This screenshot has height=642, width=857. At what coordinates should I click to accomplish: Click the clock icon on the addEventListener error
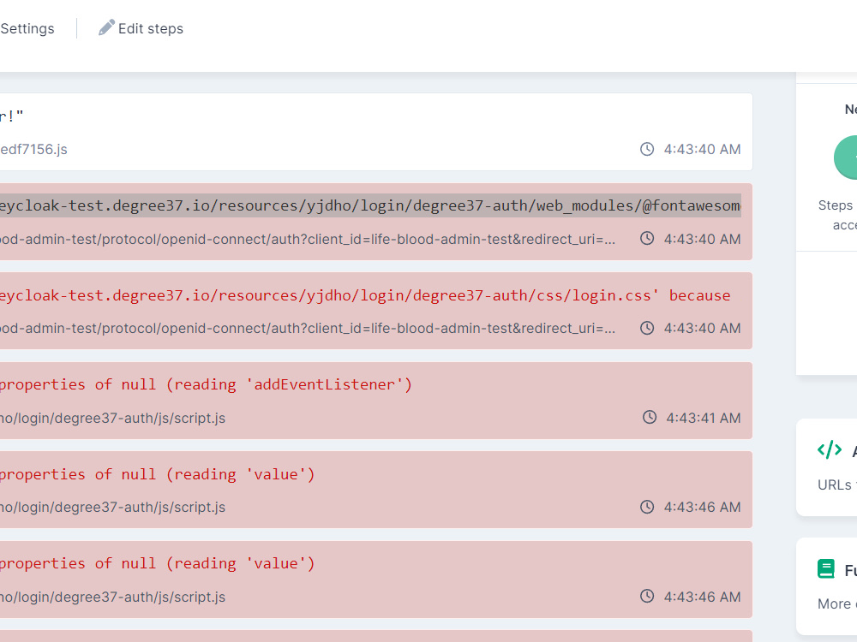pyautogui.click(x=647, y=417)
